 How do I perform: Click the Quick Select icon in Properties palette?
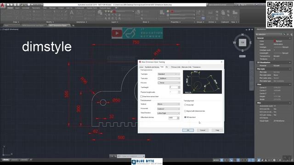point(291,34)
